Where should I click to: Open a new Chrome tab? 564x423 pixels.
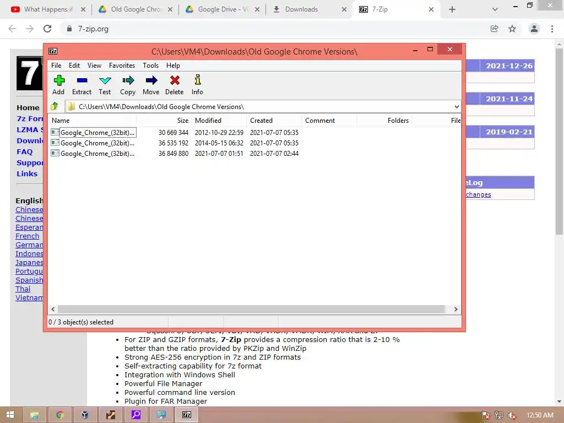[452, 9]
